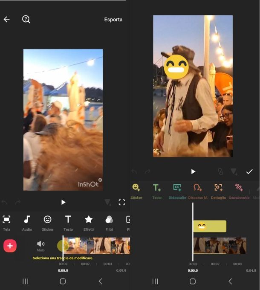The image size is (260, 290).
Task: Tap undo arrow in the right editor
Action: pos(134,171)
